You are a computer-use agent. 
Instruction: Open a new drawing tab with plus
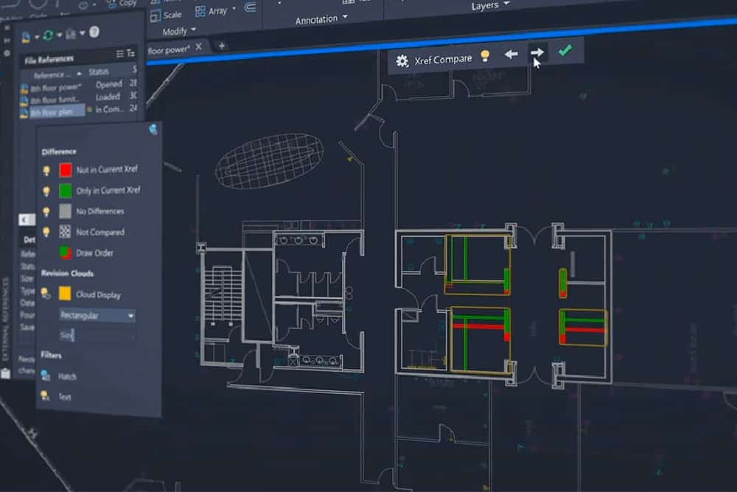click(221, 46)
